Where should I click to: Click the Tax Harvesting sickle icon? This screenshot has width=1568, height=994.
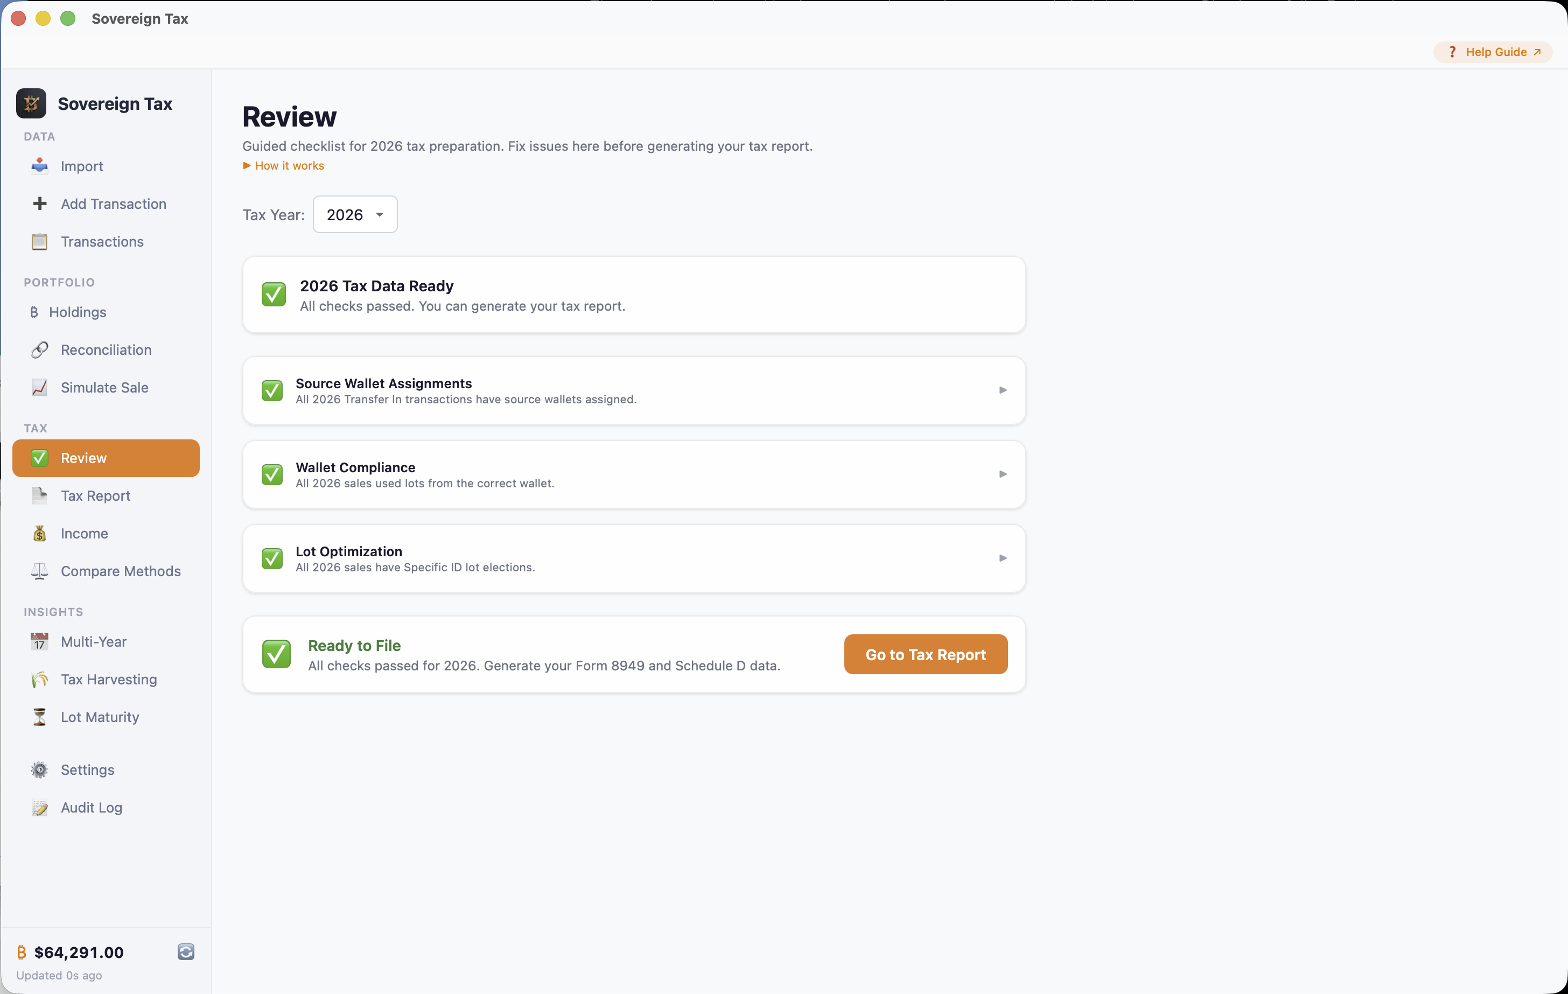39,680
